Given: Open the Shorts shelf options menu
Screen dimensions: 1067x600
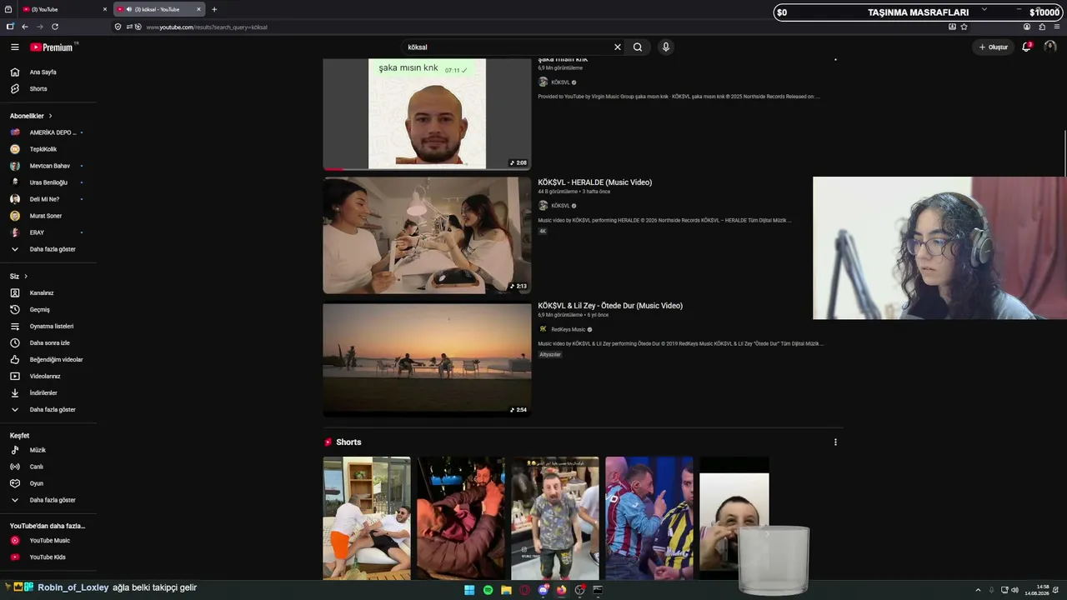Looking at the screenshot, I should (x=835, y=442).
